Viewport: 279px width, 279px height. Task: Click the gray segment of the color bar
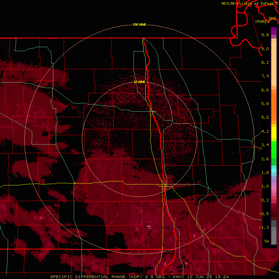click(x=274, y=232)
